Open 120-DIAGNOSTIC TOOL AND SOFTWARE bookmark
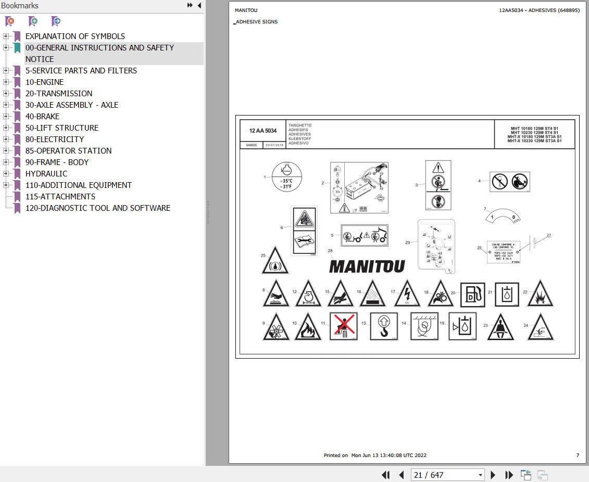The width and height of the screenshot is (589, 482). pyautogui.click(x=98, y=208)
